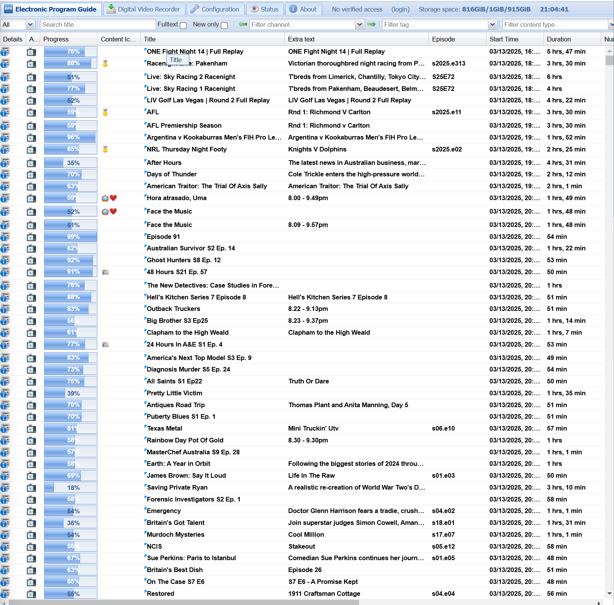This screenshot has height=605, width=614.
Task: Click Sort by Content Icon column header
Action: 119,39
